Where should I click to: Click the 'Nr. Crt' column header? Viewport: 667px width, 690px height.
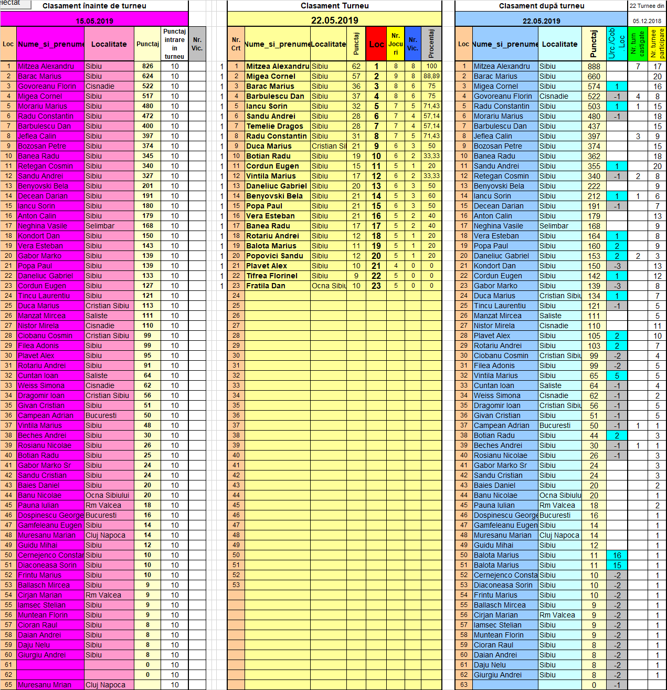point(236,44)
